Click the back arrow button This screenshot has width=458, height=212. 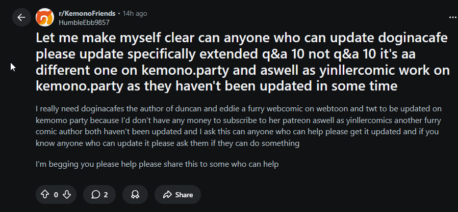coord(21,17)
